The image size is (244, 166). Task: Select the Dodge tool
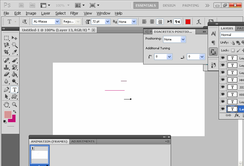(14, 81)
